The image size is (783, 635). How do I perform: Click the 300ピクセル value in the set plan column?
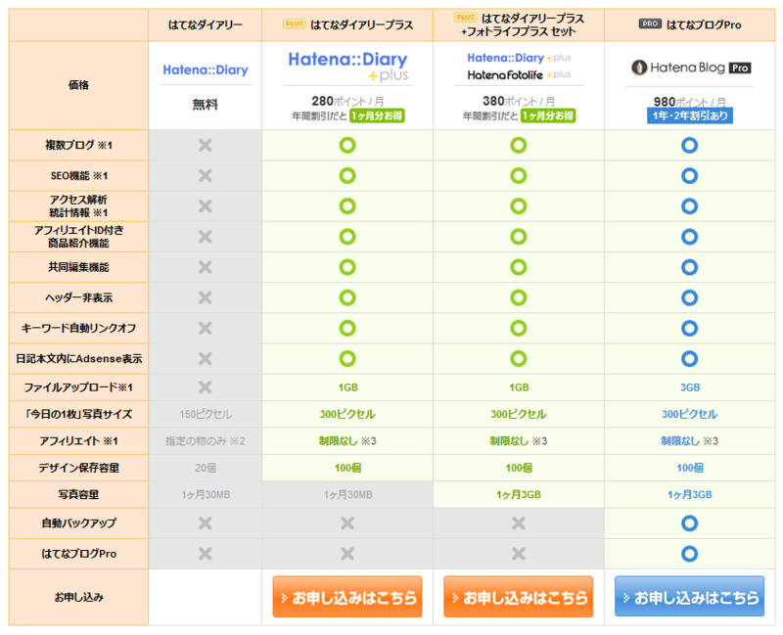[x=519, y=414]
